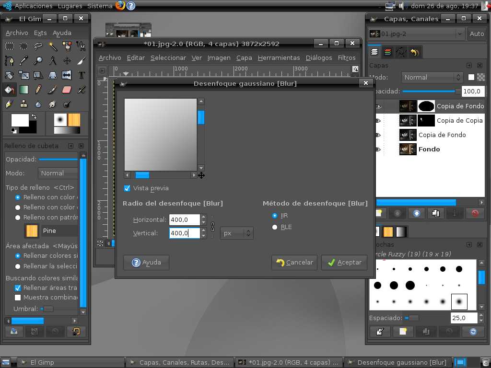Choose the Blend gradient tool

24,90
